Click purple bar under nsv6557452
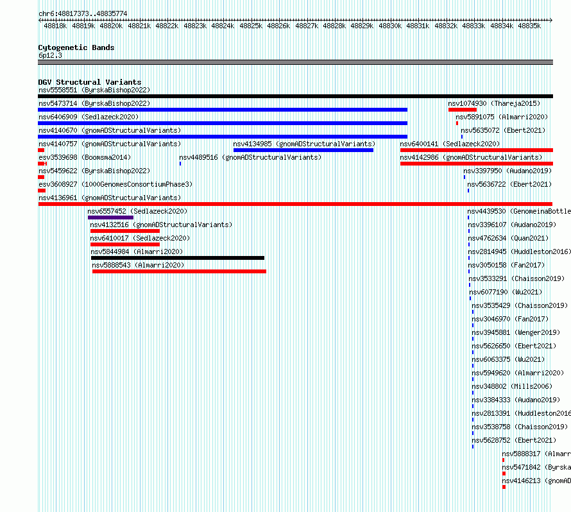 pos(110,218)
